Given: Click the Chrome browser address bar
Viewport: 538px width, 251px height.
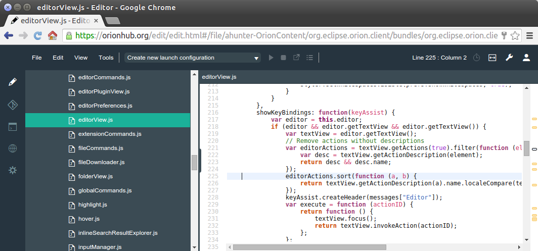Looking at the screenshot, I should click(287, 35).
